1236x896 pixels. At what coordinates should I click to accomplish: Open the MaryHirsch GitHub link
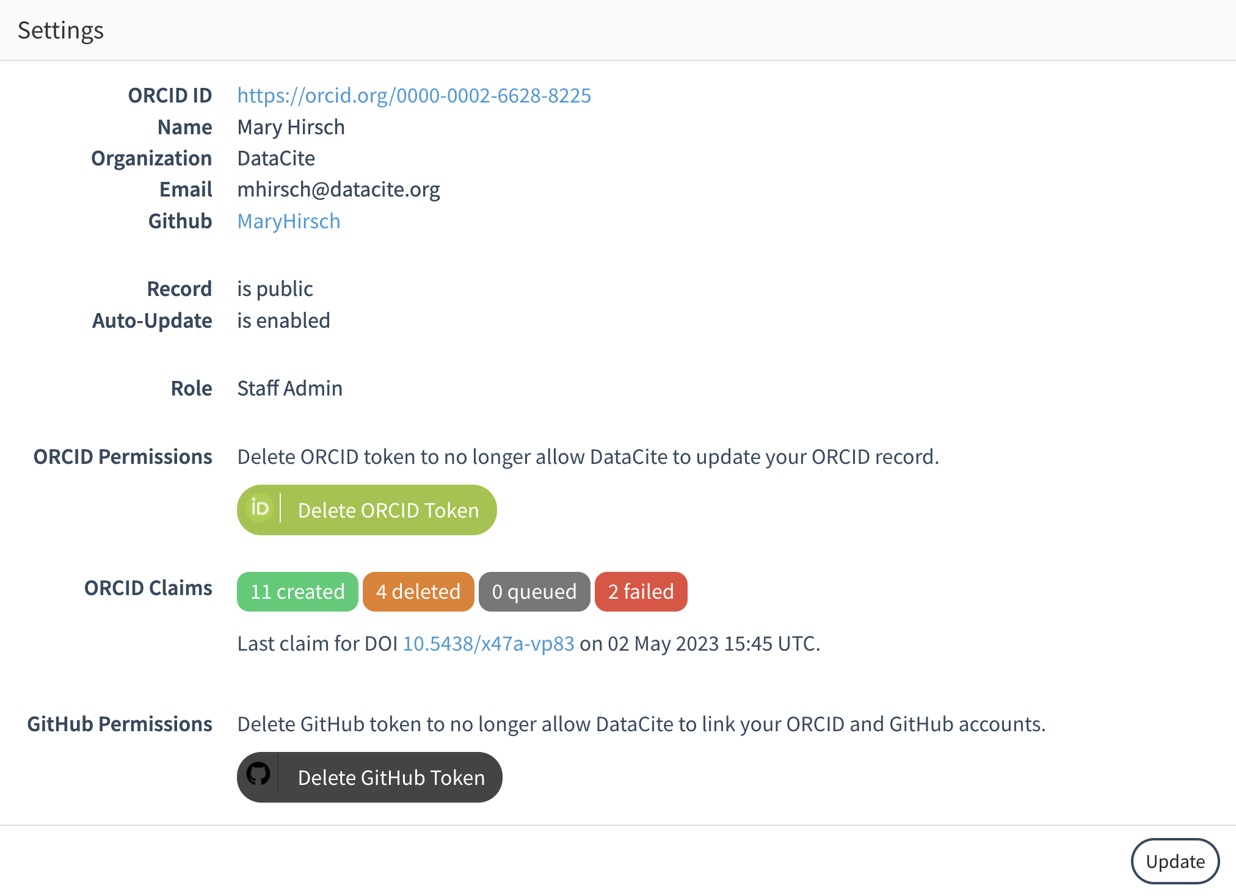288,222
